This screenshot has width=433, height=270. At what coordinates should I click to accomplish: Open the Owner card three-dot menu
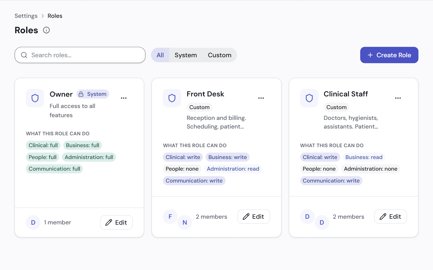tap(124, 98)
